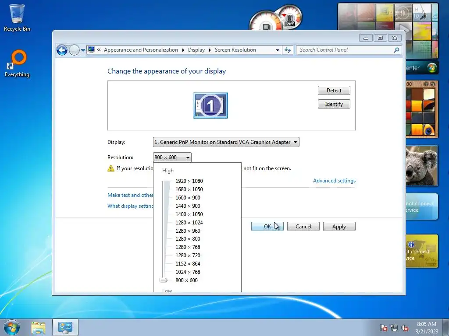Click the Cancel button
This screenshot has width=449, height=336.
303,227
